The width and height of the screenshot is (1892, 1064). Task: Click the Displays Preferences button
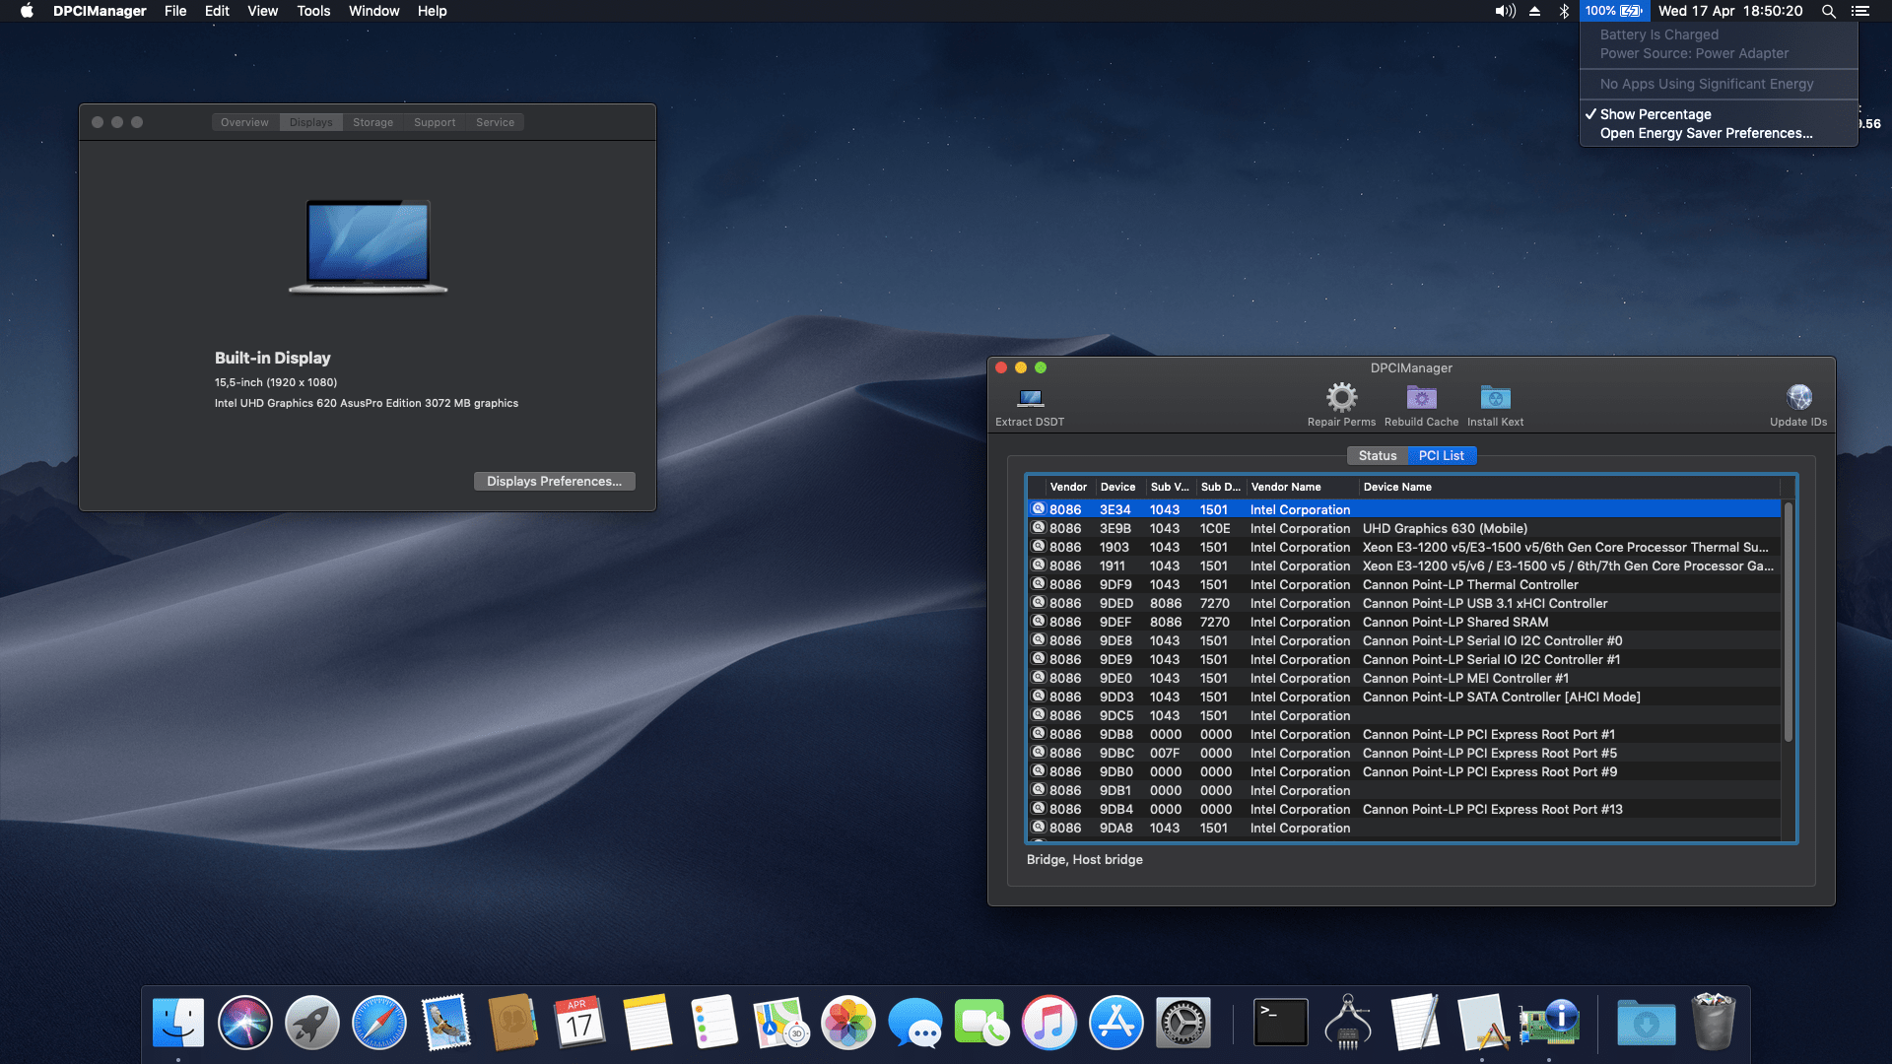pos(554,481)
